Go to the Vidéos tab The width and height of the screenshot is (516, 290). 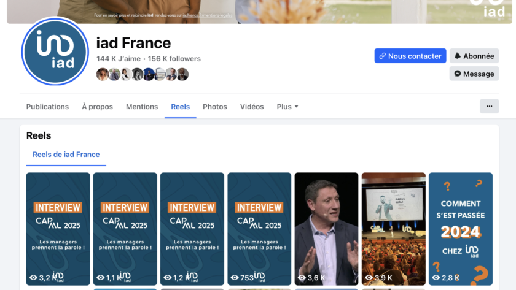252,107
